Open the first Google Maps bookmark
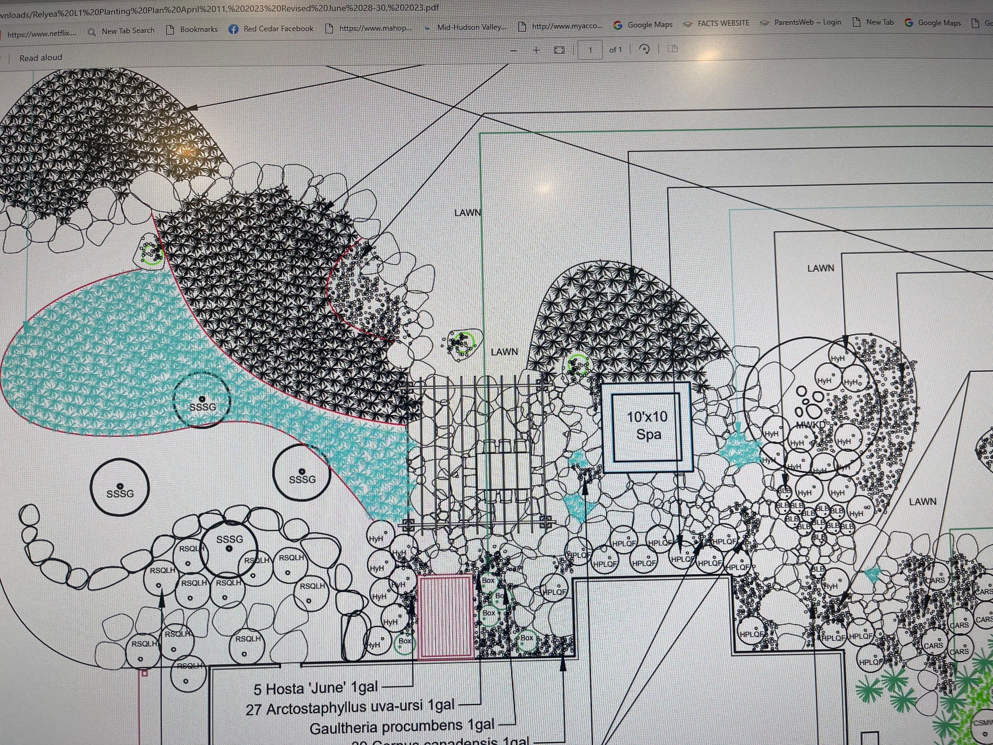 pos(643,25)
